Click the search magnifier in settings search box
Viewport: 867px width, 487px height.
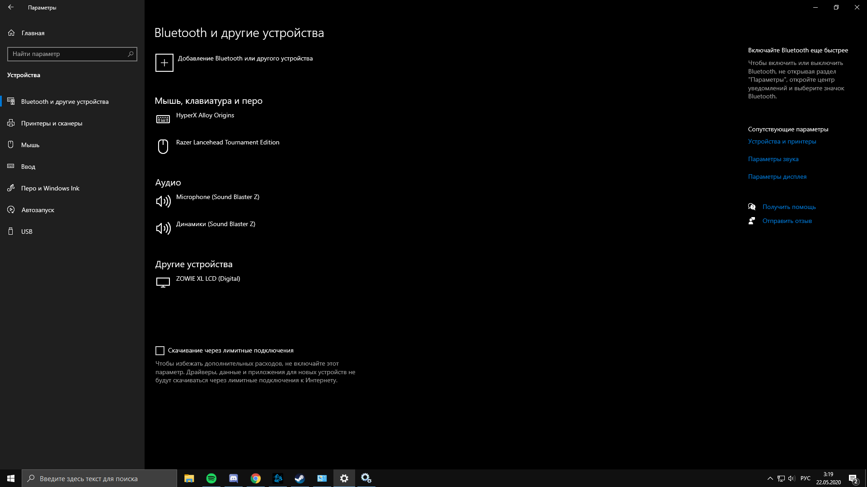tap(131, 54)
